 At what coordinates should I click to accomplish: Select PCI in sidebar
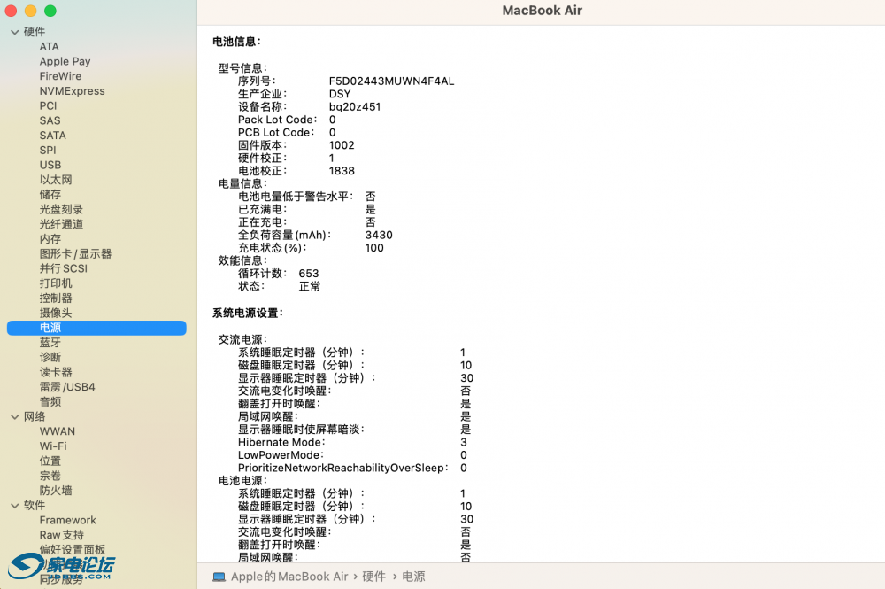pos(48,105)
